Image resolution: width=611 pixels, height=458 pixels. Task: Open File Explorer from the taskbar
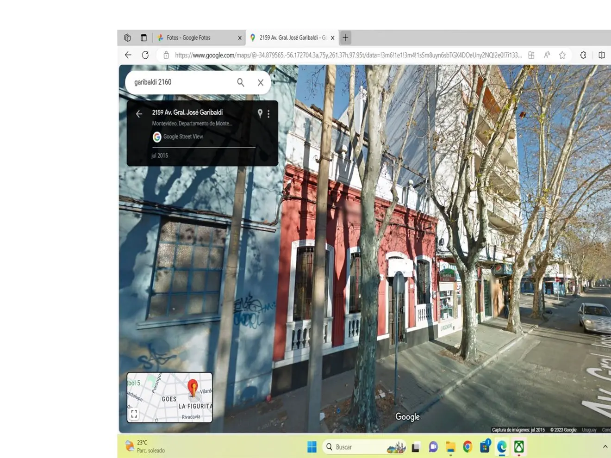tap(450, 447)
